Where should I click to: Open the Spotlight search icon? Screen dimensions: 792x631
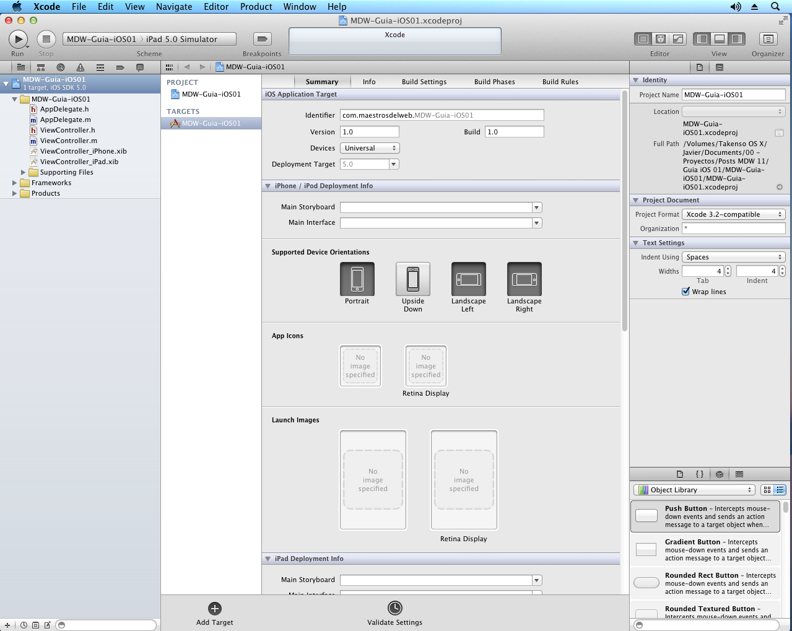pos(775,7)
